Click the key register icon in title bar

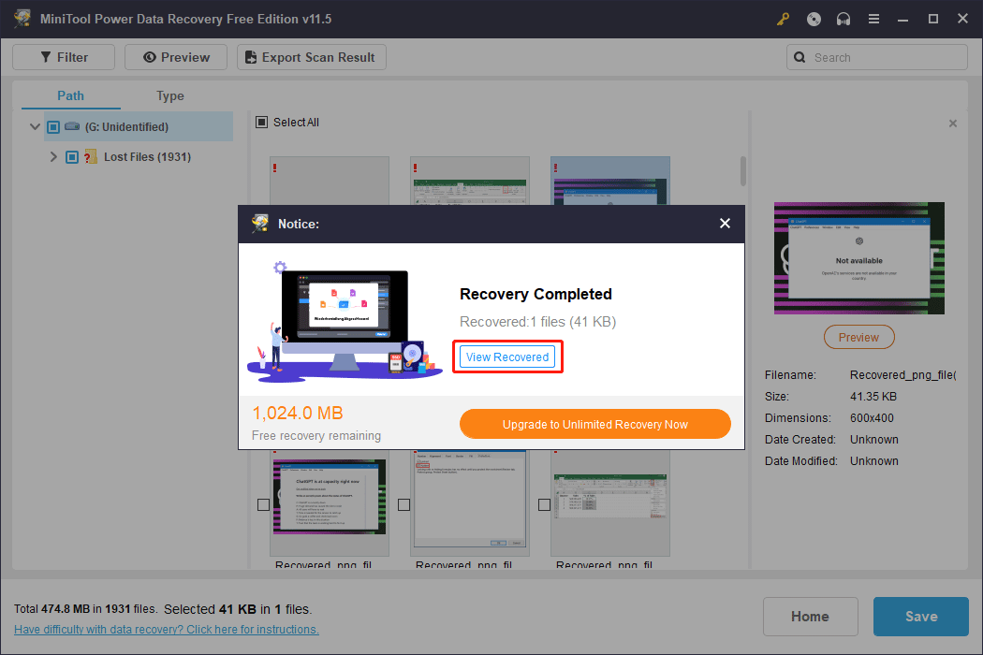[x=784, y=19]
